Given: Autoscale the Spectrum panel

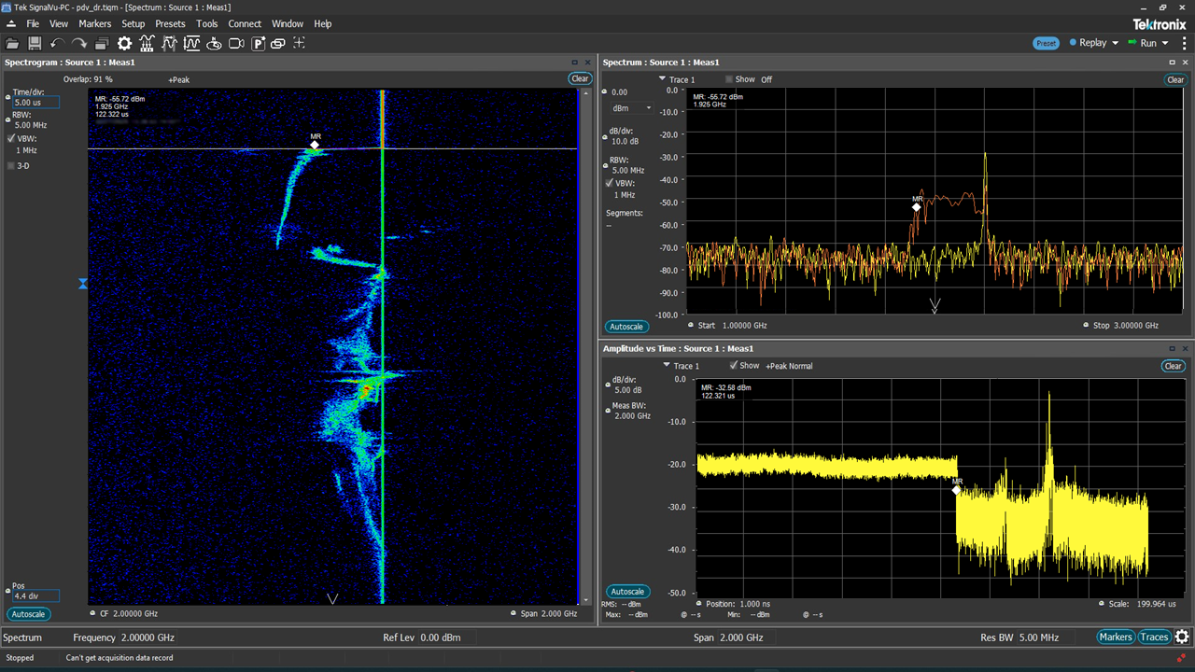Looking at the screenshot, I should click(626, 327).
